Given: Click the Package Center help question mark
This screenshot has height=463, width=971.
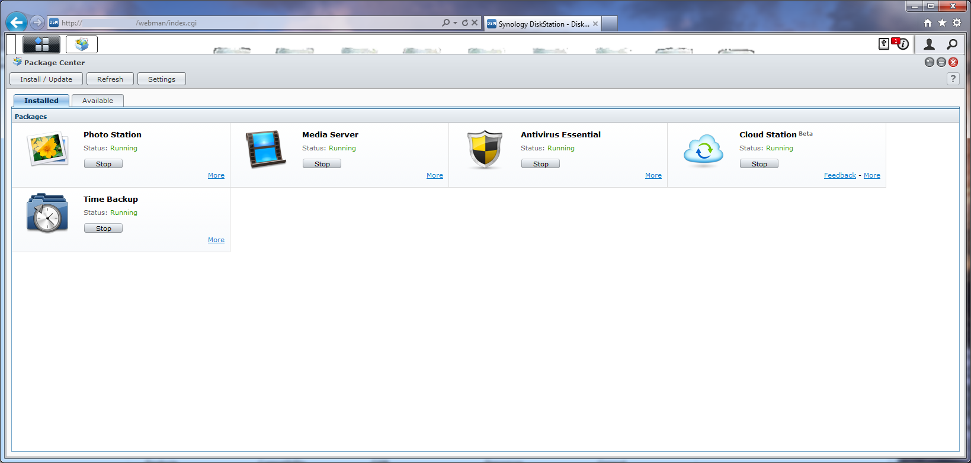Looking at the screenshot, I should tap(953, 79).
